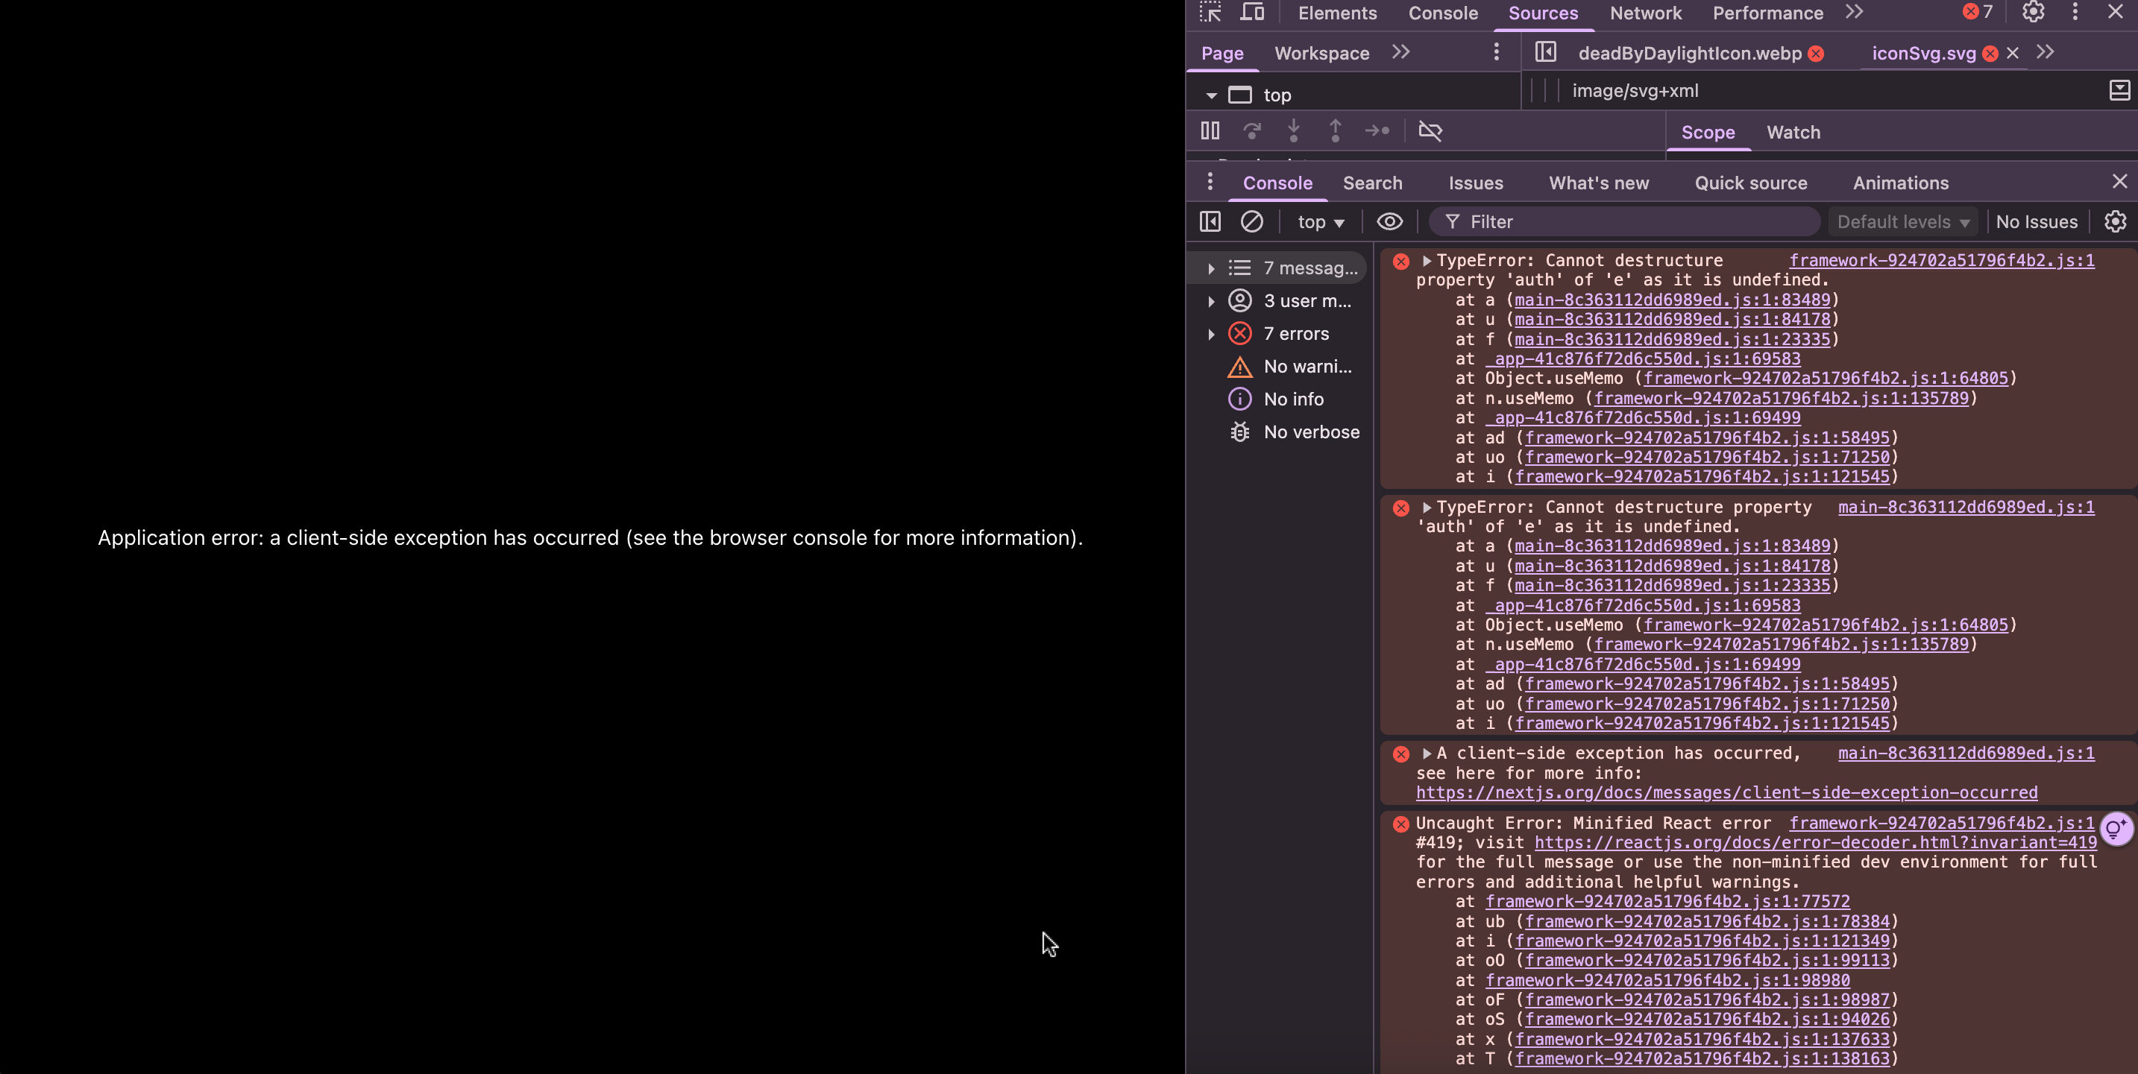Open the DevTools settings gear
The height and width of the screenshot is (1074, 2138).
click(x=2033, y=13)
